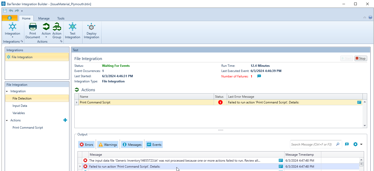This screenshot has width=374, height=171.
Task: Open the Output settings gear icon
Action: coord(355,144)
